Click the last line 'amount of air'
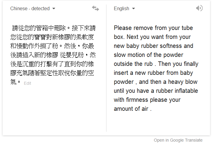 pyautogui.click(x=131, y=109)
